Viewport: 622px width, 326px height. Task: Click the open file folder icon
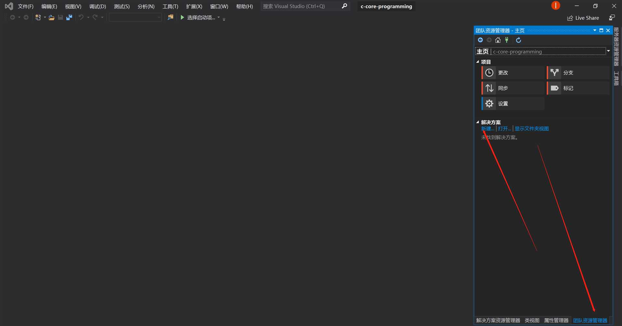[51, 18]
